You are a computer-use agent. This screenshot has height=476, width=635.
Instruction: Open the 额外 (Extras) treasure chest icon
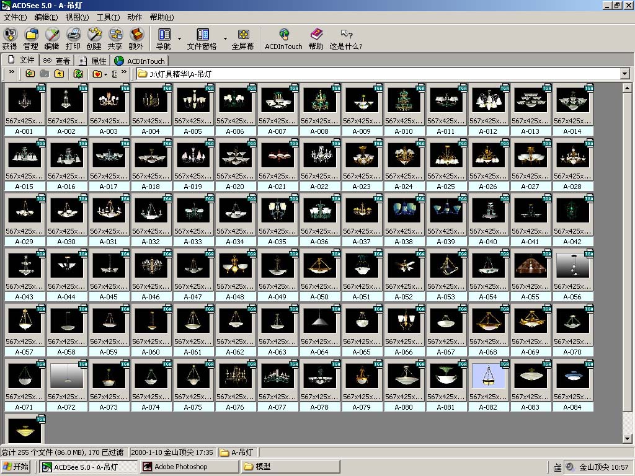click(x=136, y=39)
